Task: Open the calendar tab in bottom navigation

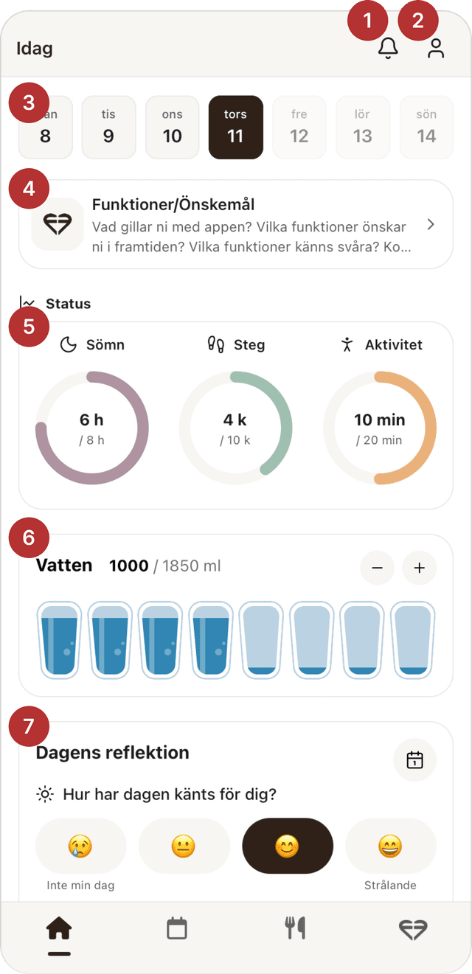Action: coord(177,928)
